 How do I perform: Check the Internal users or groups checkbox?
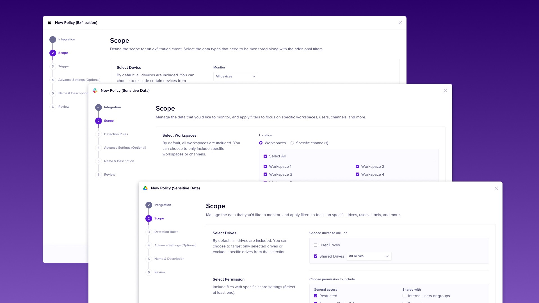(x=404, y=296)
